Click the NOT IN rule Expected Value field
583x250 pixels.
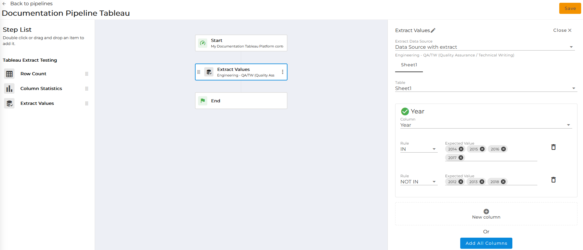point(491,182)
